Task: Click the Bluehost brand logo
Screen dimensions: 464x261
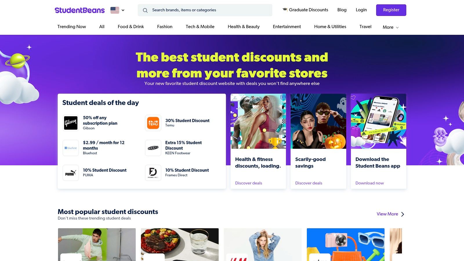Action: 71,148
